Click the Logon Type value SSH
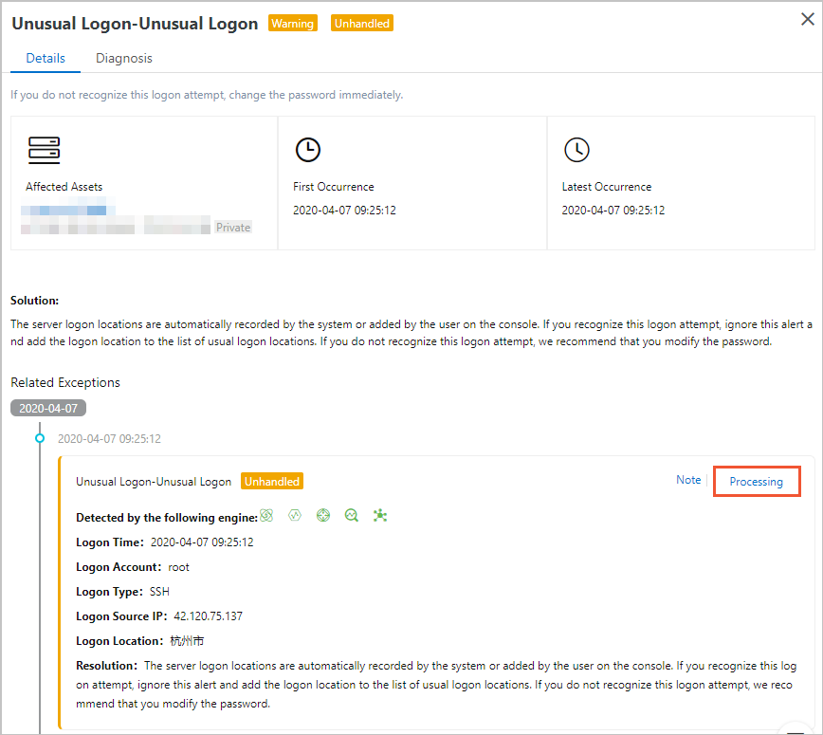Screen dimensions: 823x735 click(159, 592)
